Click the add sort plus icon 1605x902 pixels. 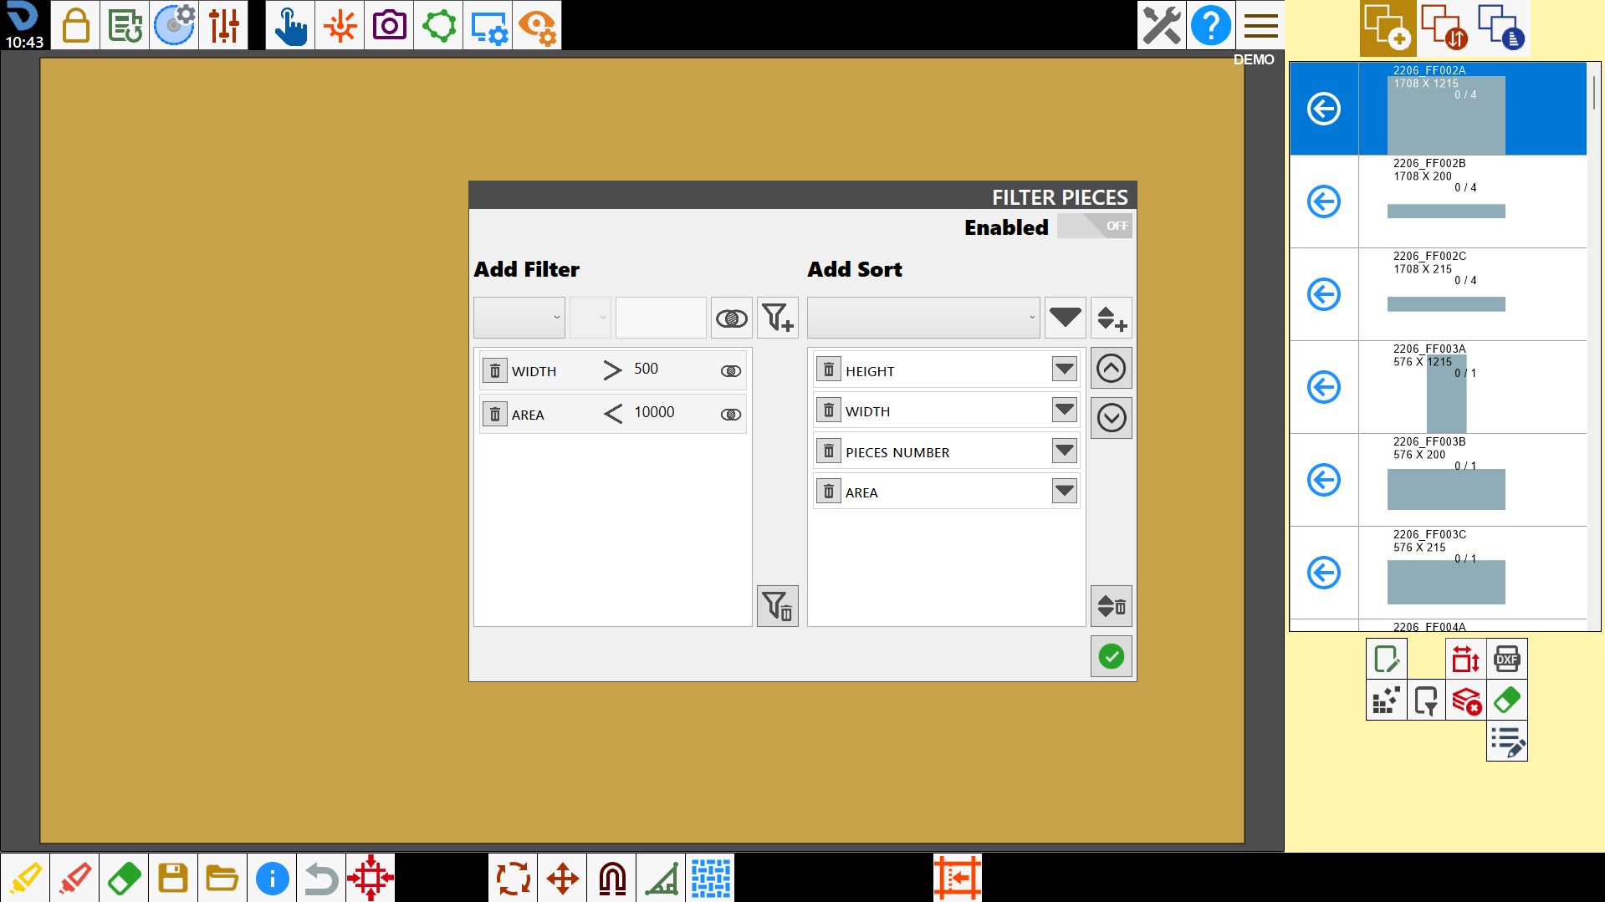tap(1112, 318)
